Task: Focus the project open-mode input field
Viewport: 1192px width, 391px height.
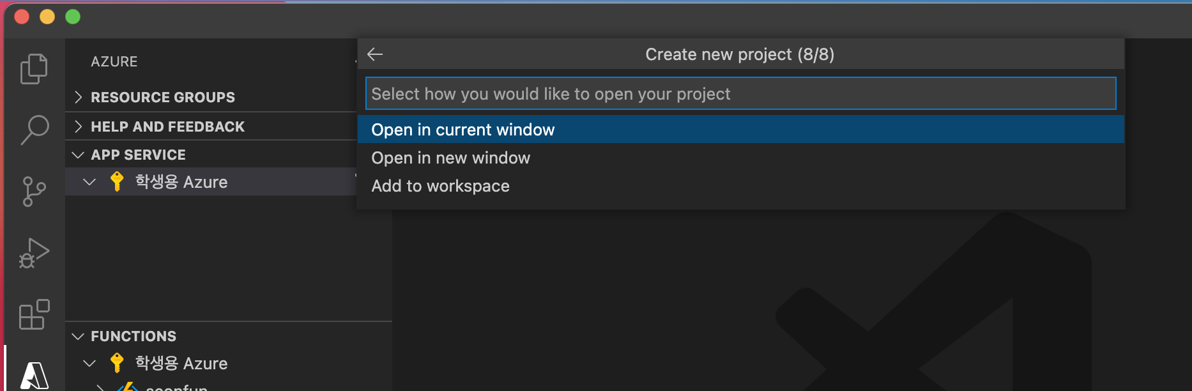Action: click(x=740, y=94)
